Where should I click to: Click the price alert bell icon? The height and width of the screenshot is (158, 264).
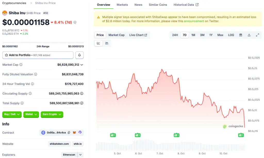[79, 55]
